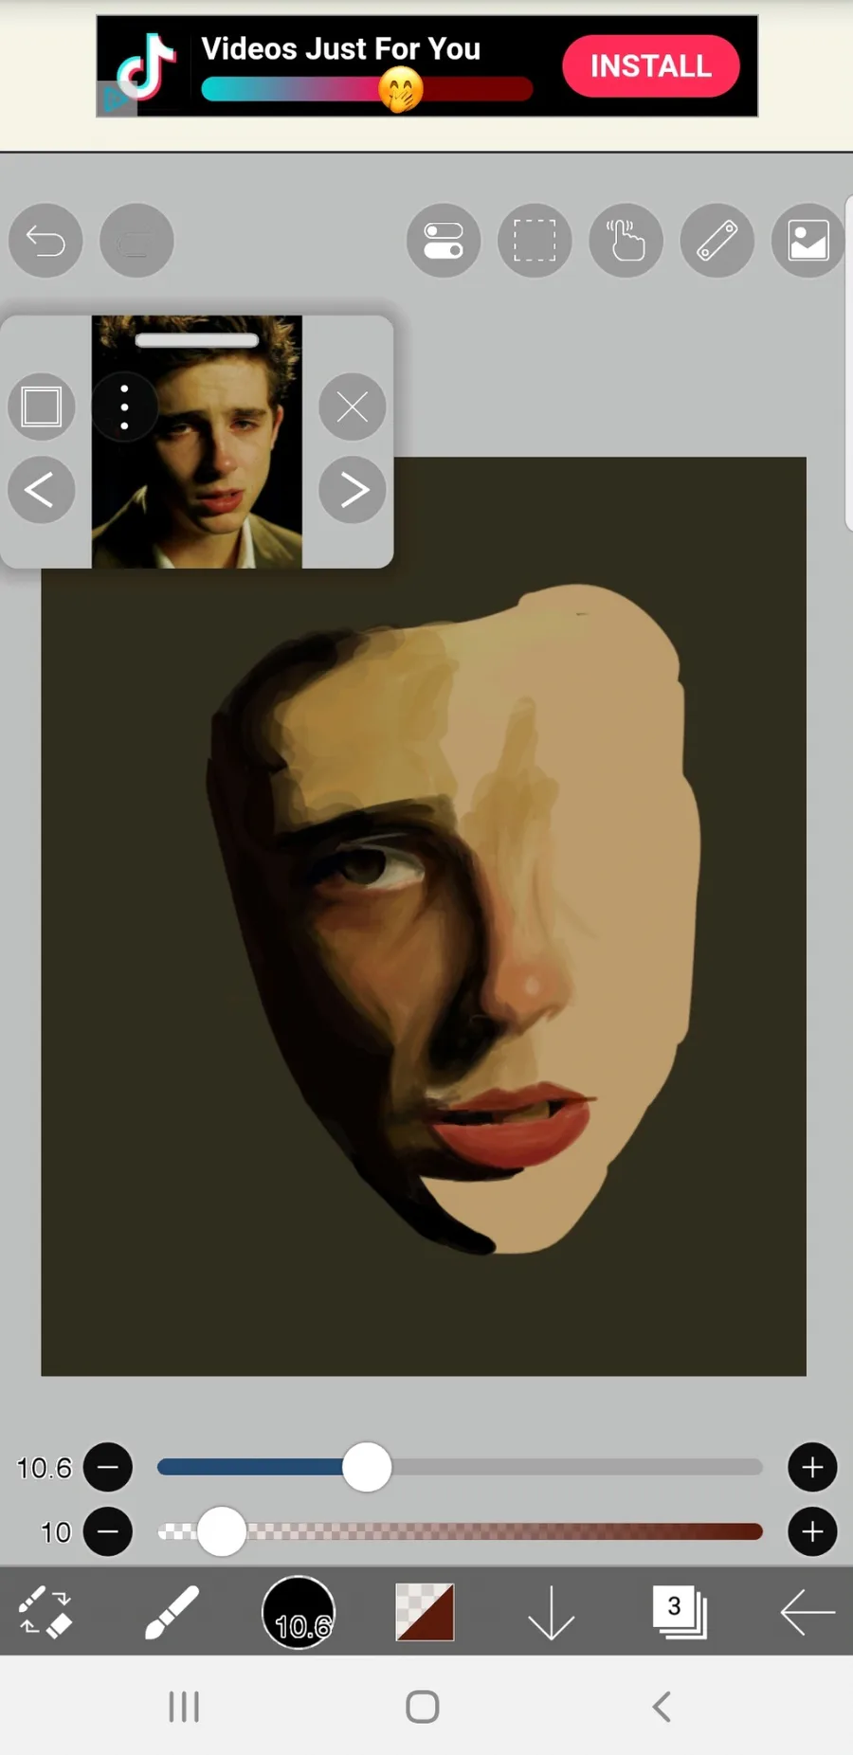Tap the reference photo thumbnail
The image size is (853, 1755).
pyautogui.click(x=197, y=442)
